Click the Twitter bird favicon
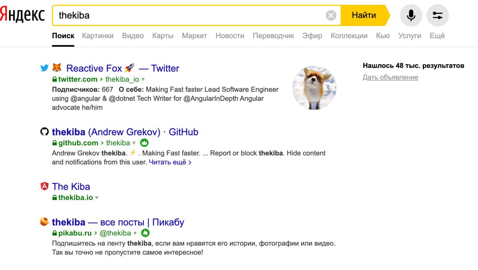The image size is (478, 270). click(x=44, y=68)
